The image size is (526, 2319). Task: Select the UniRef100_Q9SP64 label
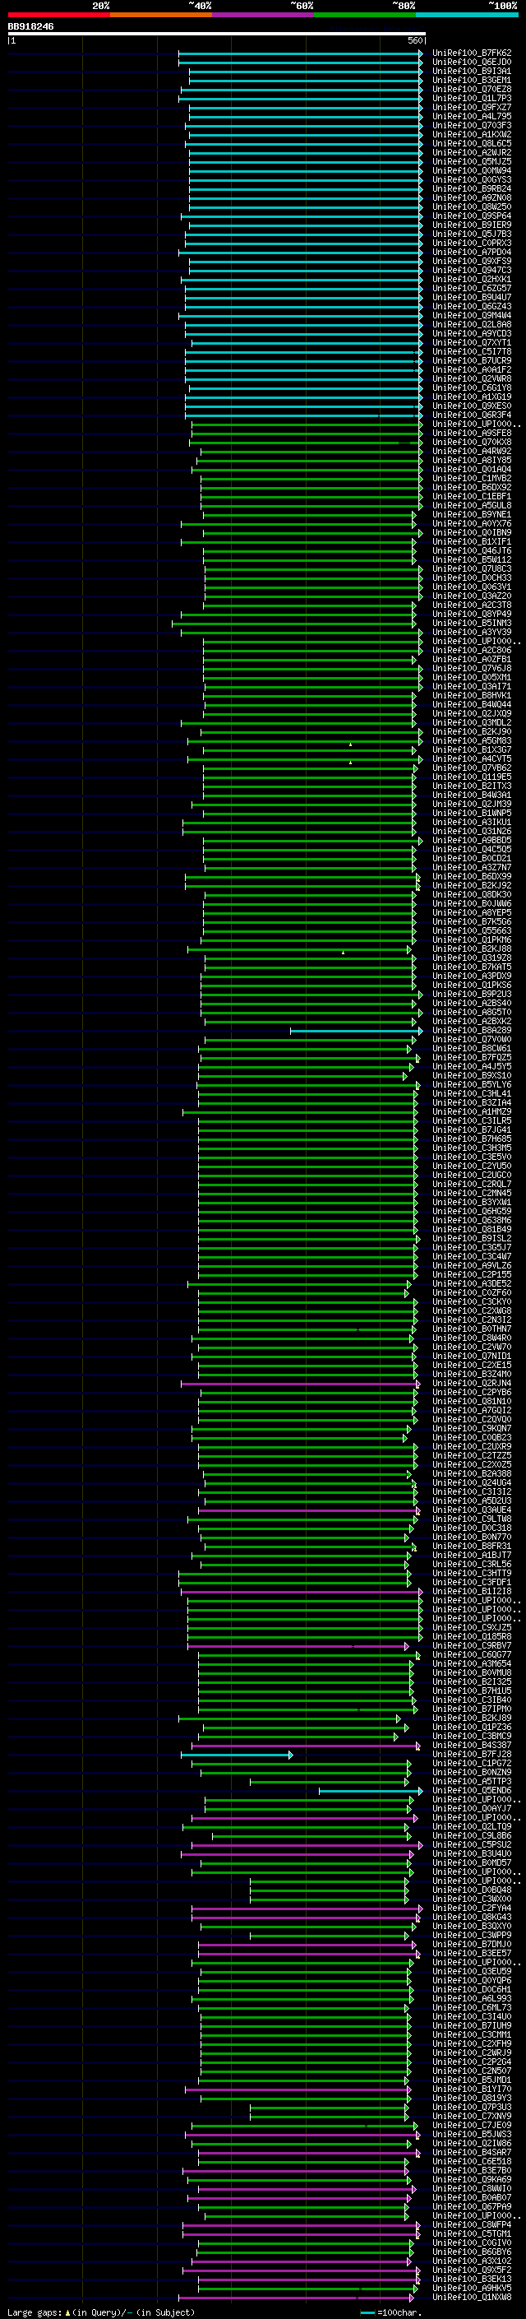472,216
